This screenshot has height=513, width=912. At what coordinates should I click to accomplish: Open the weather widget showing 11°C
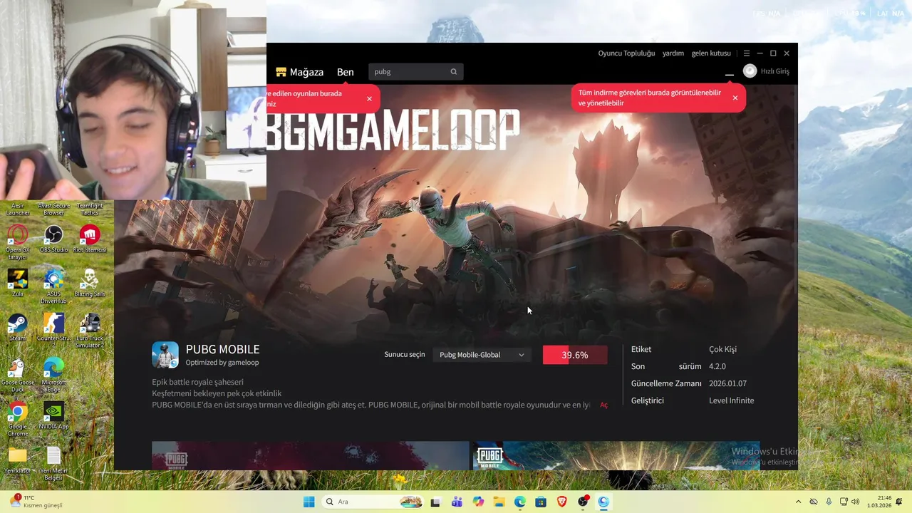tap(36, 502)
